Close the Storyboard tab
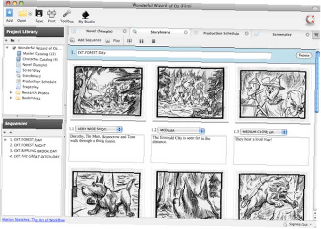The image size is (321, 229). pos(186,32)
